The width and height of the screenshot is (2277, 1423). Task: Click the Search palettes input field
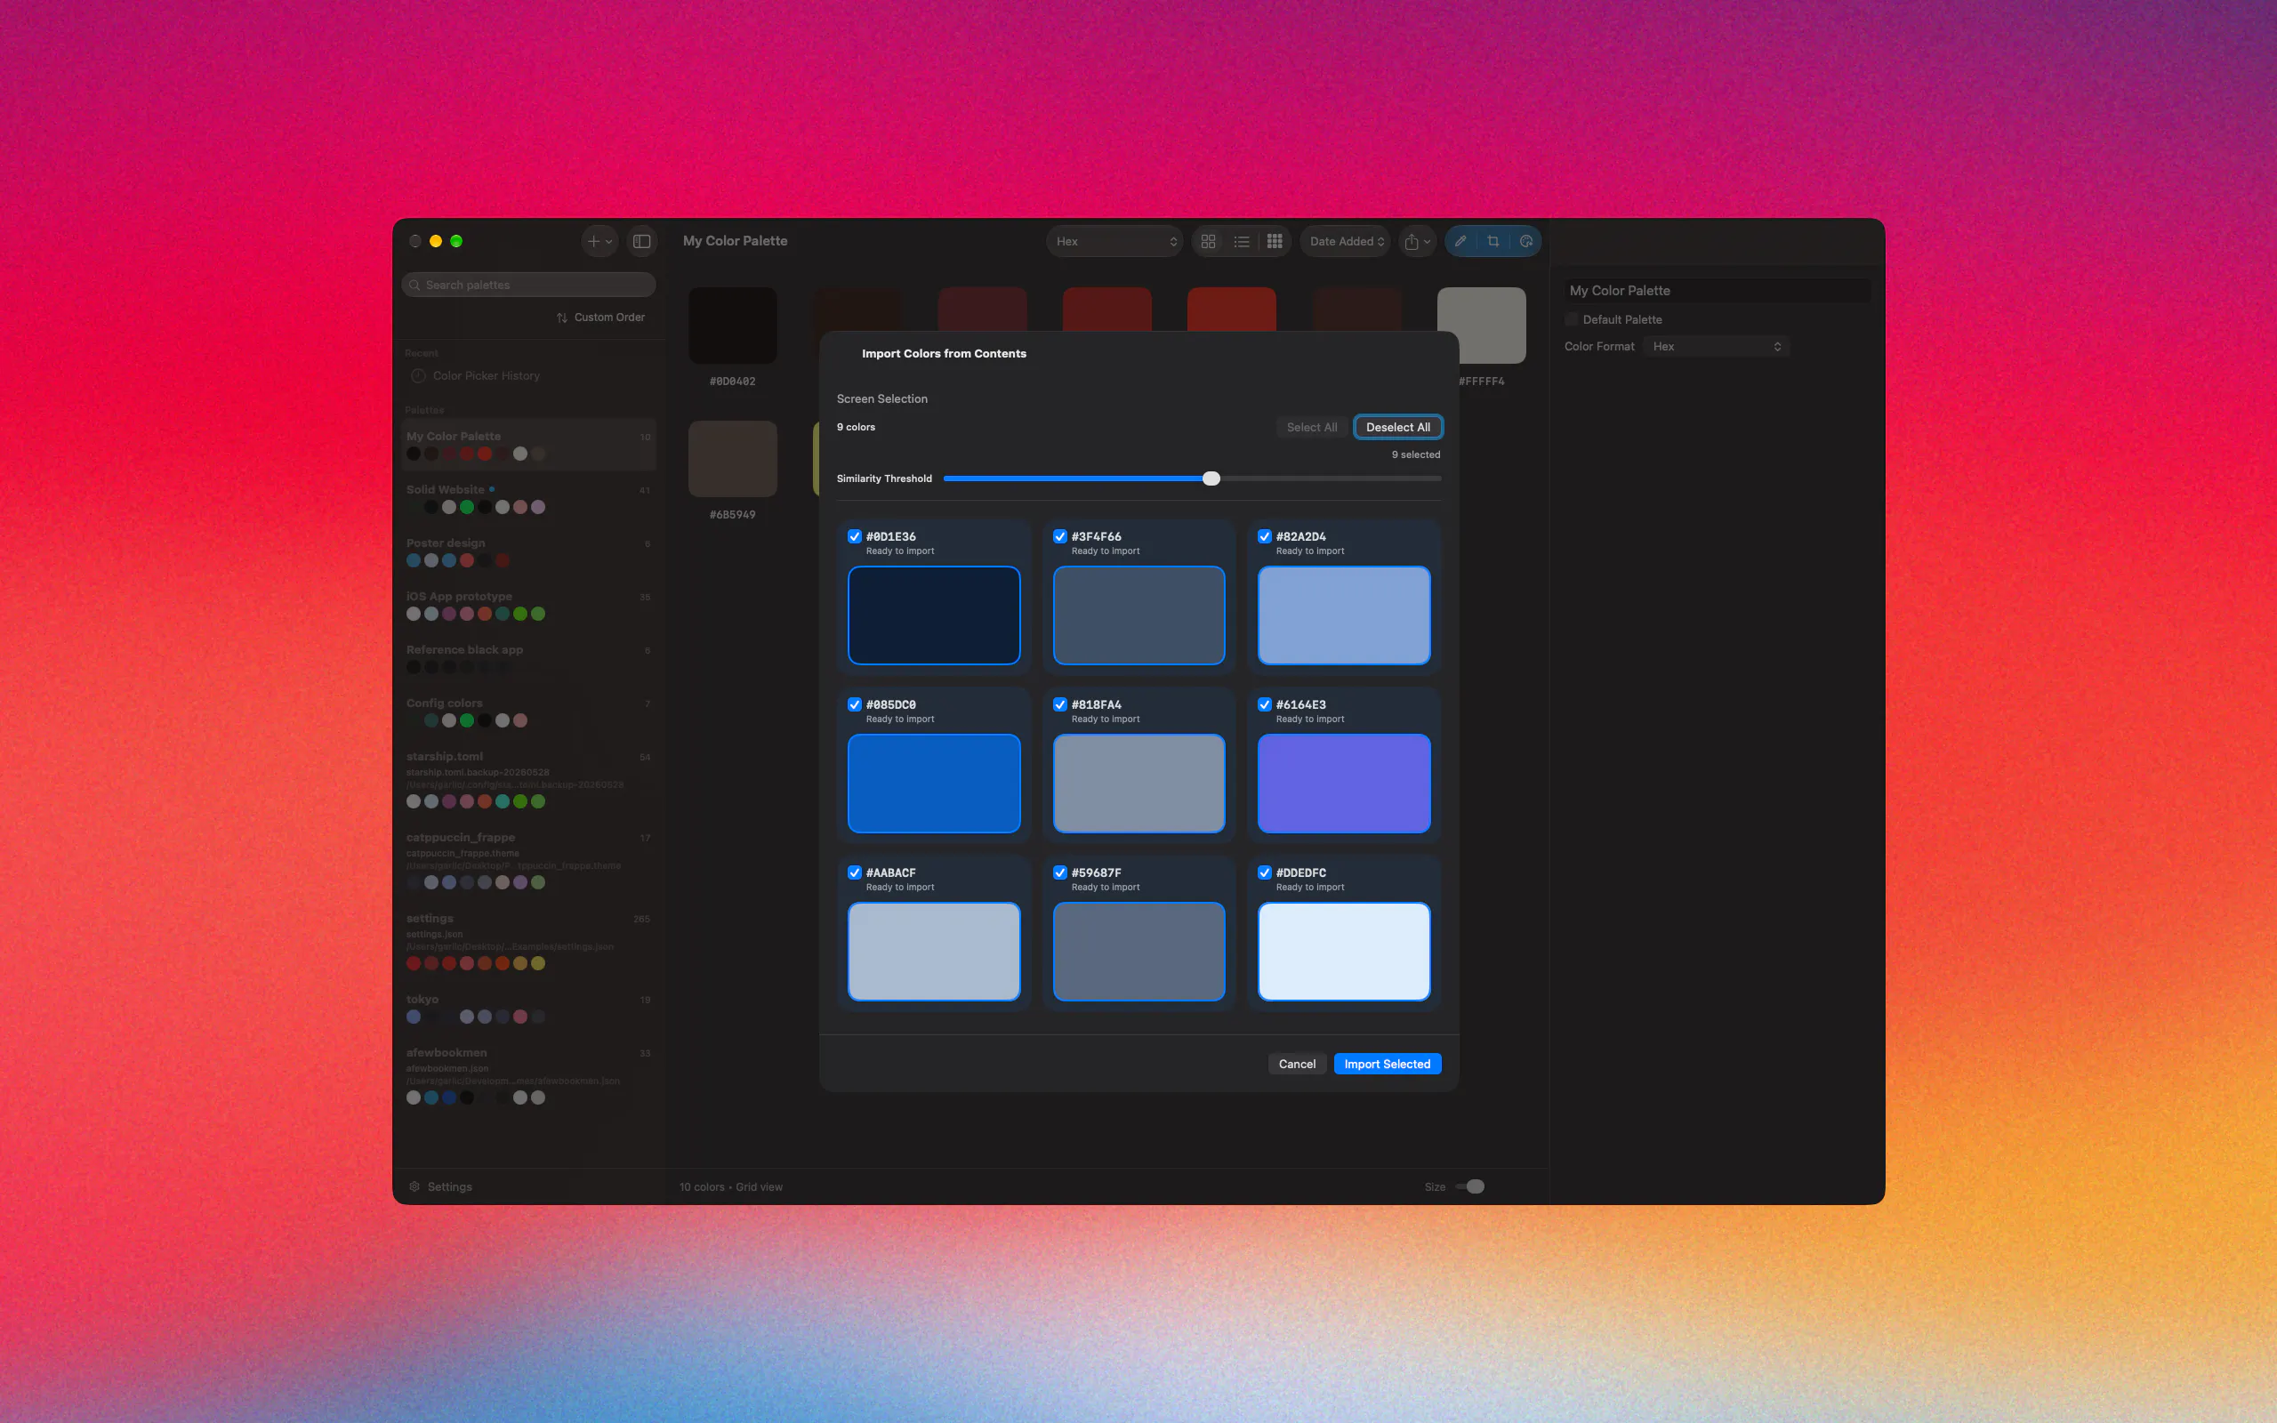pyautogui.click(x=529, y=285)
